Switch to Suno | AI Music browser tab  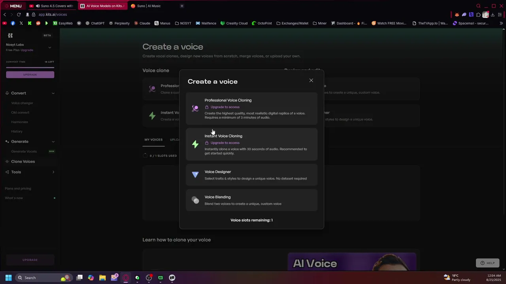152,6
